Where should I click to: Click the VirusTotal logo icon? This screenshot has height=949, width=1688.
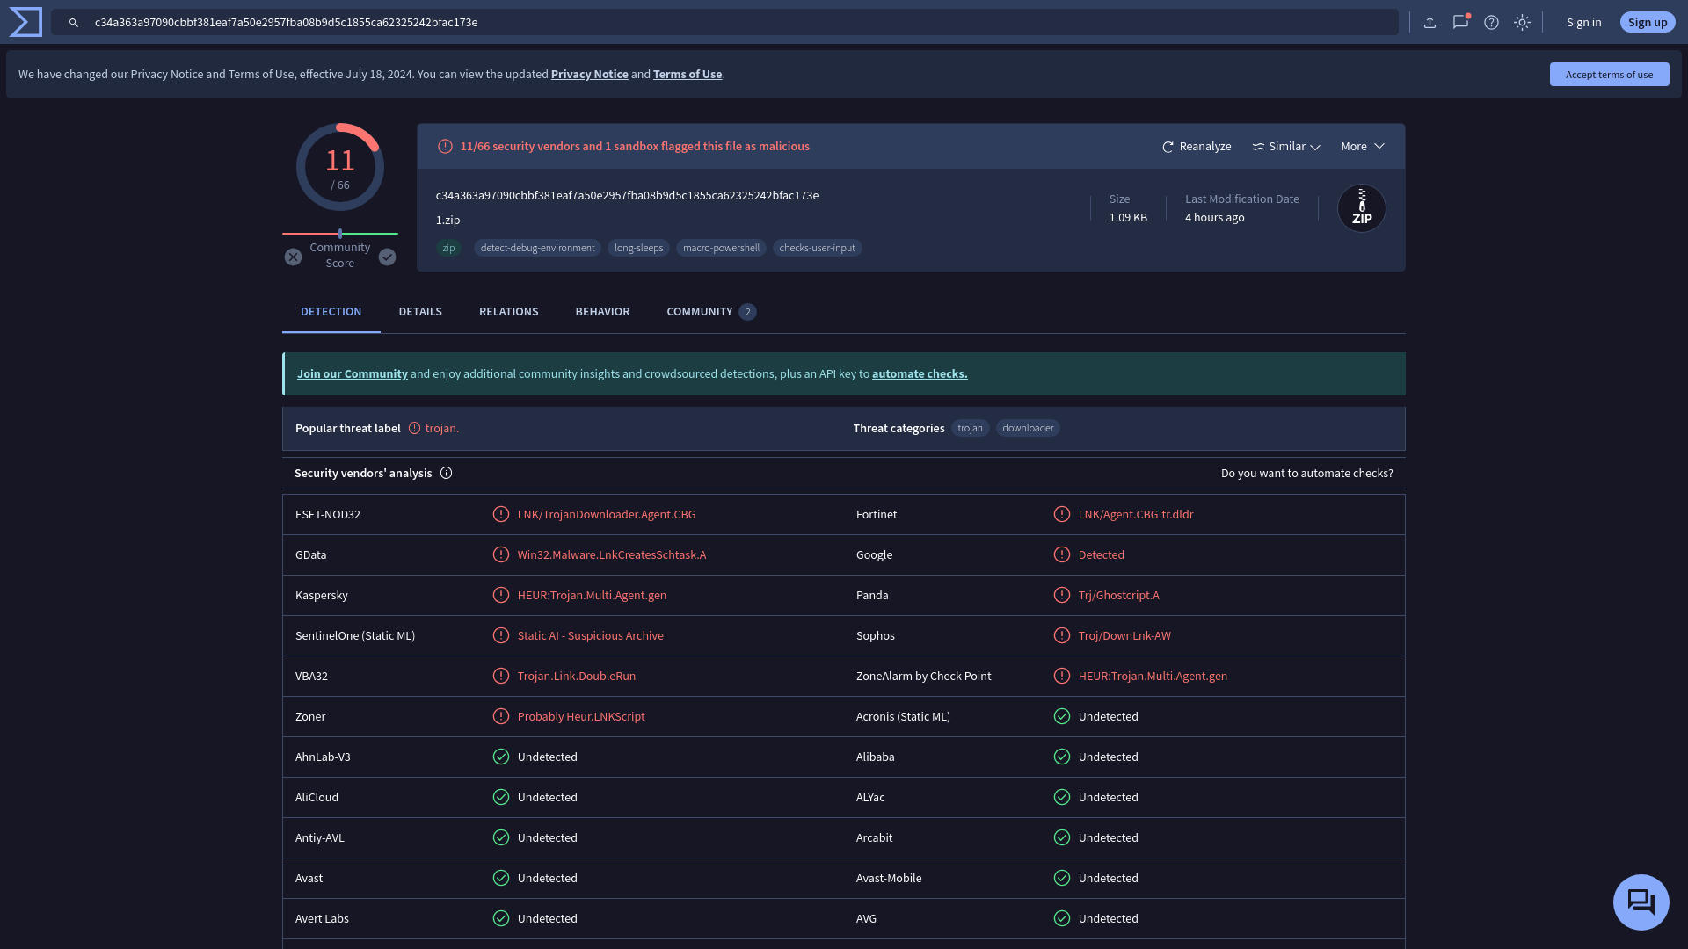pos(25,22)
